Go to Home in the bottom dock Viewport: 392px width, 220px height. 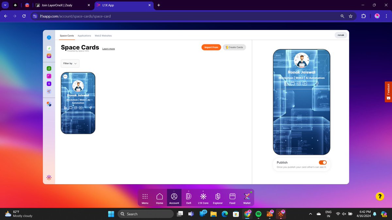(x=159, y=198)
